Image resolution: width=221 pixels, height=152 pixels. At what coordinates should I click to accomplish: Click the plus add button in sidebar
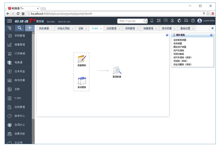click(x=29, y=28)
